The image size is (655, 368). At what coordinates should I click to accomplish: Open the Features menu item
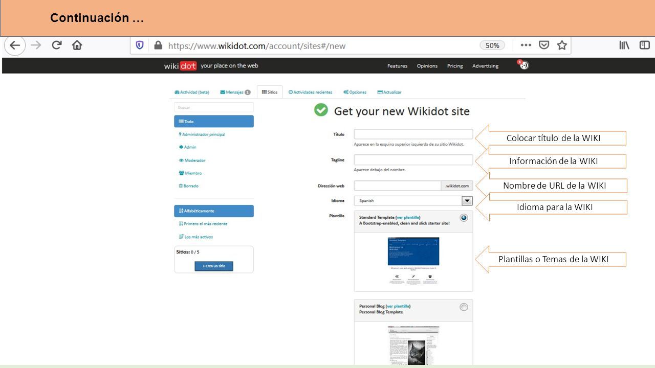point(397,66)
